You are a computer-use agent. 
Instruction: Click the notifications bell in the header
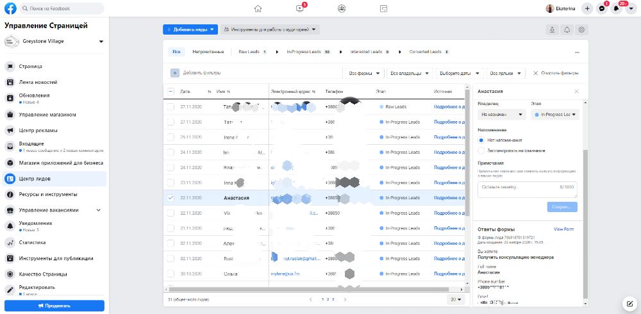coord(617,8)
